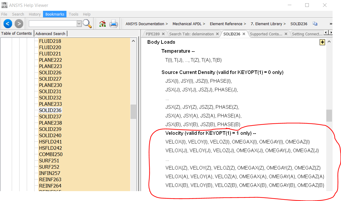Screen dimensions: 341x201
Task: Open the File menu
Action: click(4, 14)
